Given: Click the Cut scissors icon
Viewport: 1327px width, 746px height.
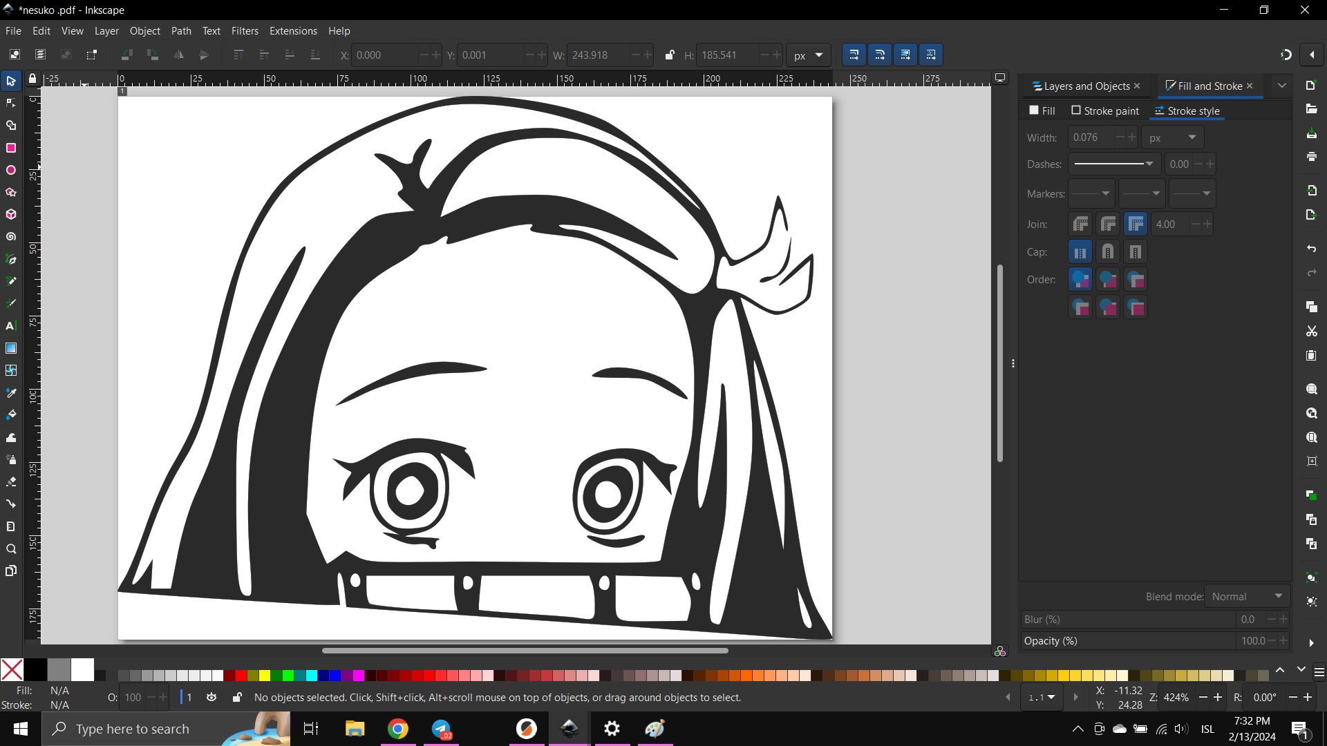Looking at the screenshot, I should 1311,332.
